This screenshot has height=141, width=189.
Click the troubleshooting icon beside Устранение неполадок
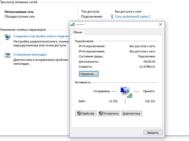click(7, 55)
